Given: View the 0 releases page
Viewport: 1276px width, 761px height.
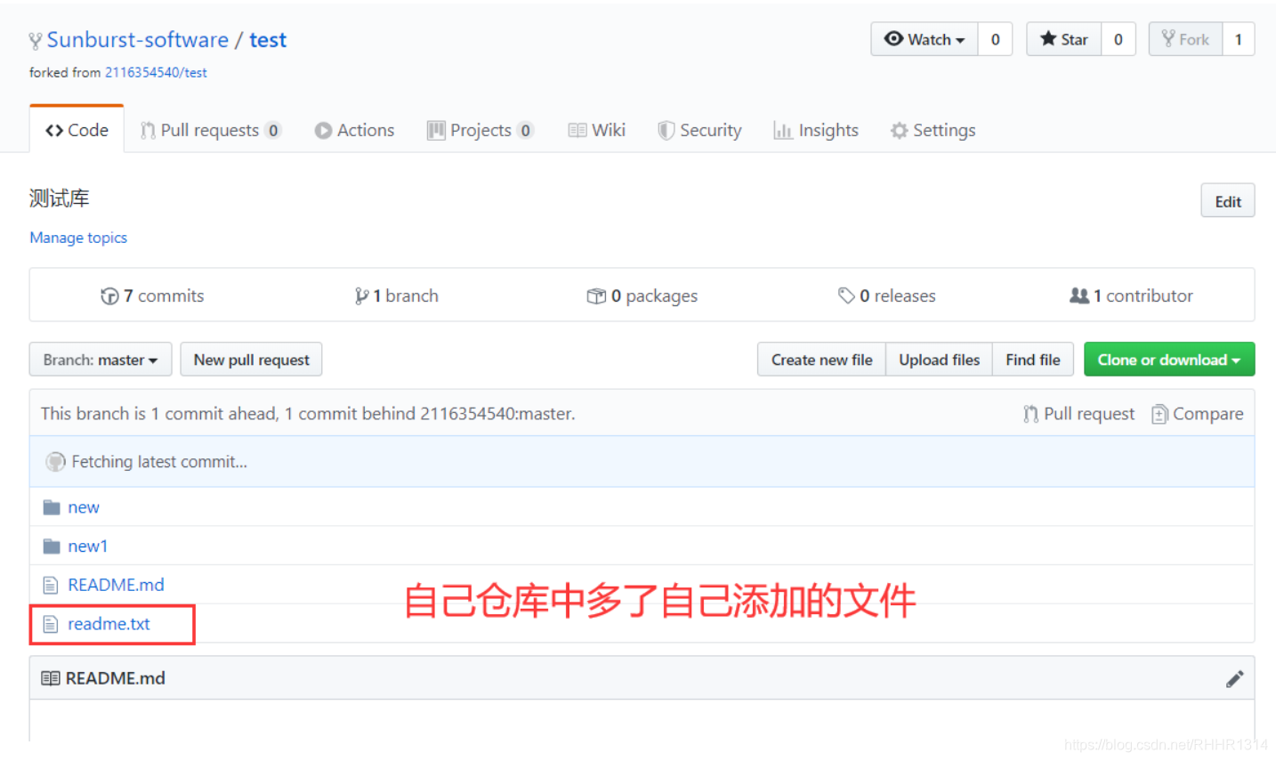Looking at the screenshot, I should [887, 296].
